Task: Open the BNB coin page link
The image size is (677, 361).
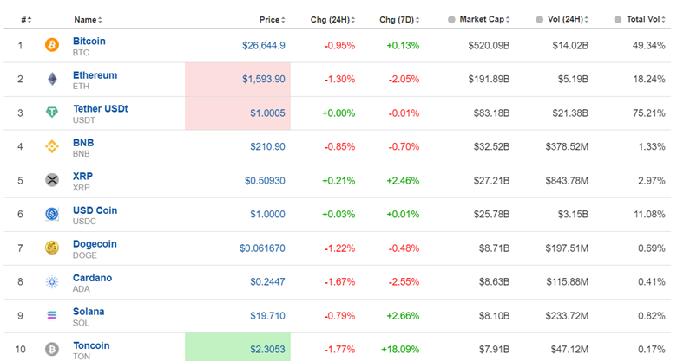Action: (83, 143)
